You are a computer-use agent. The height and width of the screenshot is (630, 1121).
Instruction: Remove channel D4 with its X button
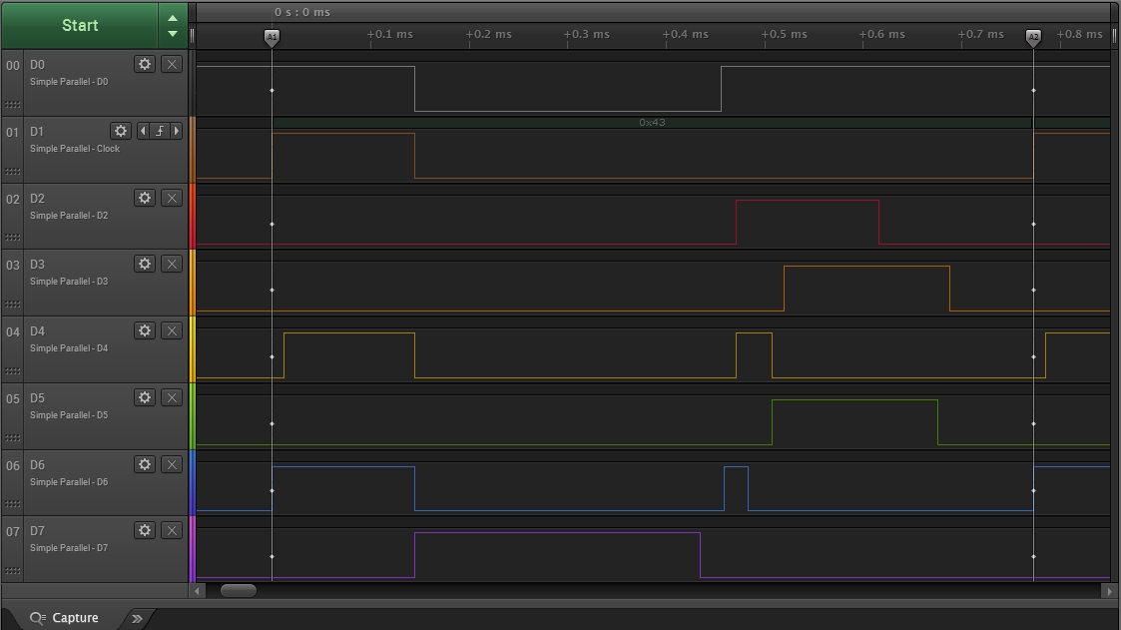(x=172, y=330)
